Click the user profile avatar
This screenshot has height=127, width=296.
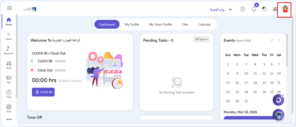286,9
